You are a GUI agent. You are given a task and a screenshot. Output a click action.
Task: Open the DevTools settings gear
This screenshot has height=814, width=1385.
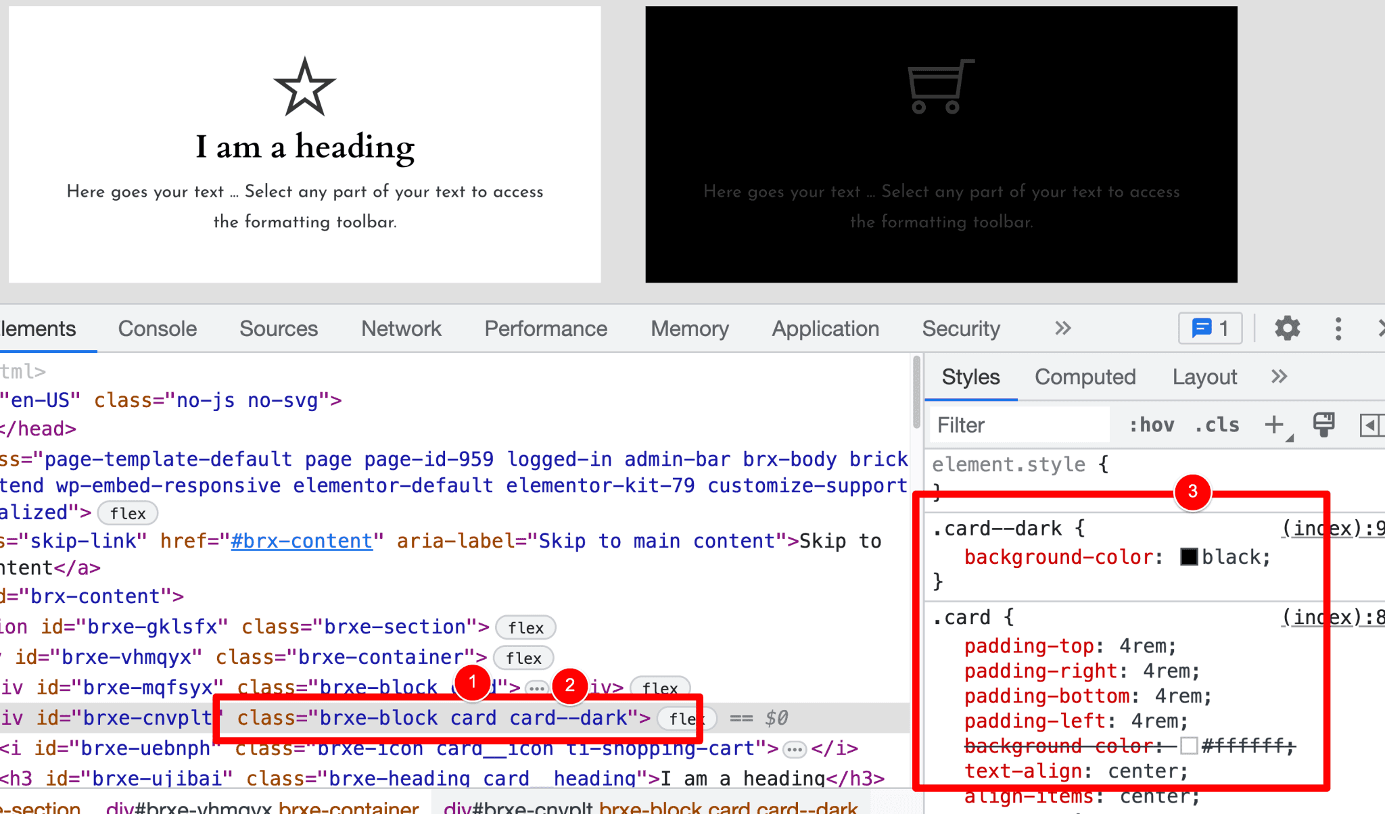[1287, 329]
